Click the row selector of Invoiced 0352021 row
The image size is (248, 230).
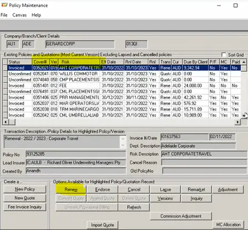point(5,68)
